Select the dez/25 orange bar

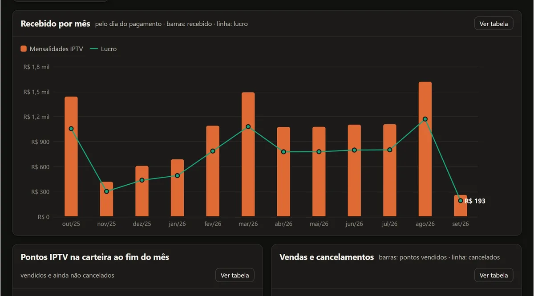click(142, 191)
